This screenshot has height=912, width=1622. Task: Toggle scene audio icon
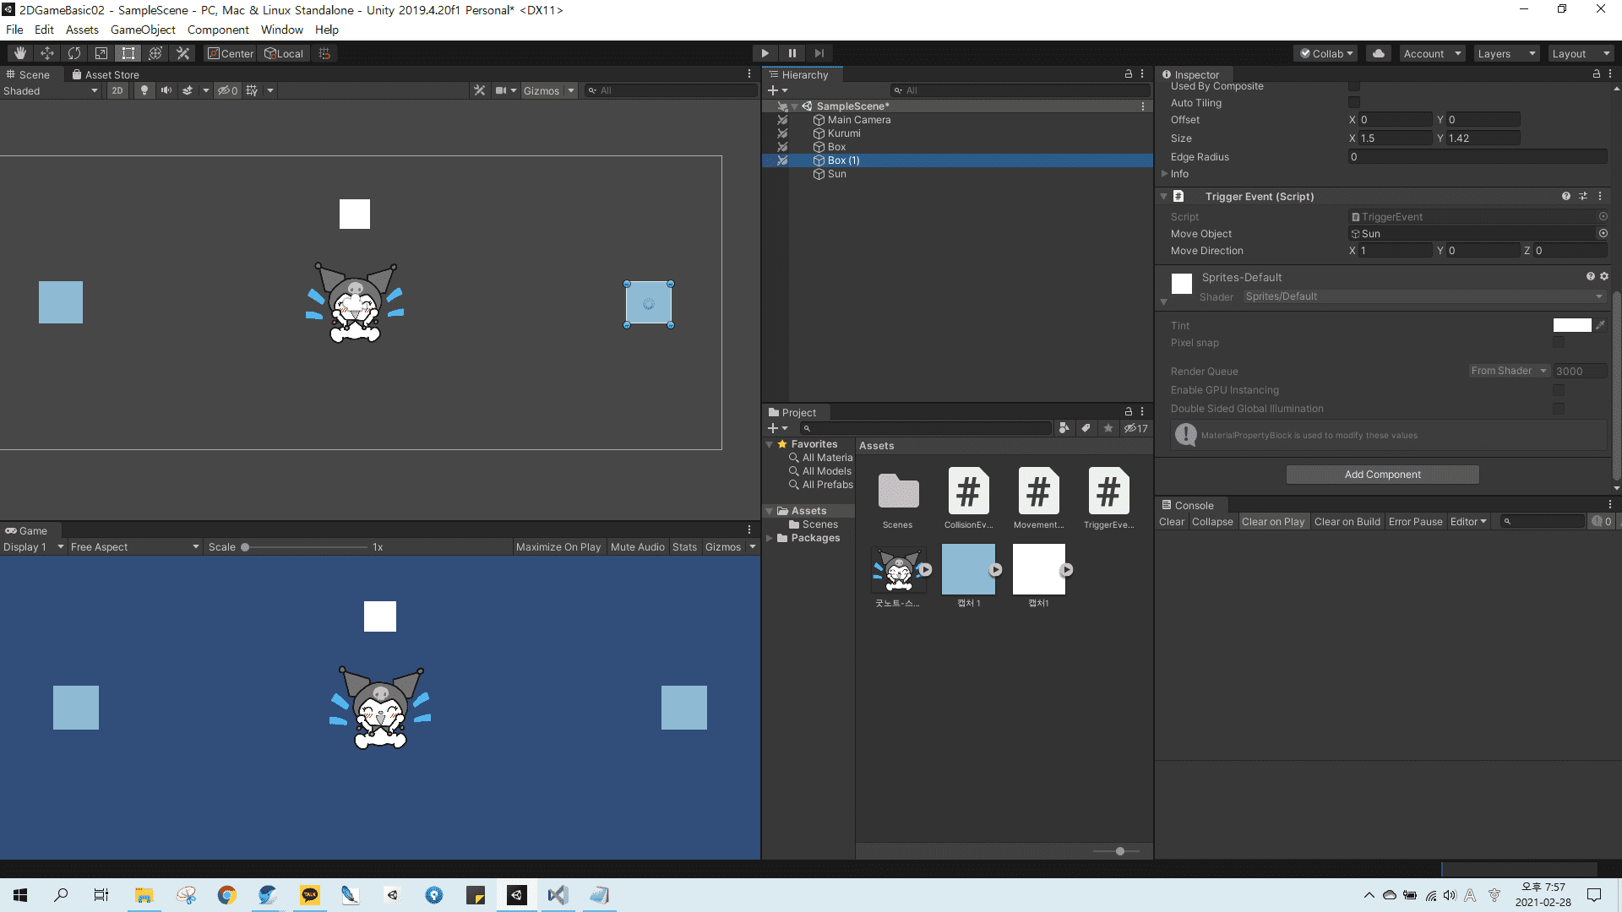point(166,90)
